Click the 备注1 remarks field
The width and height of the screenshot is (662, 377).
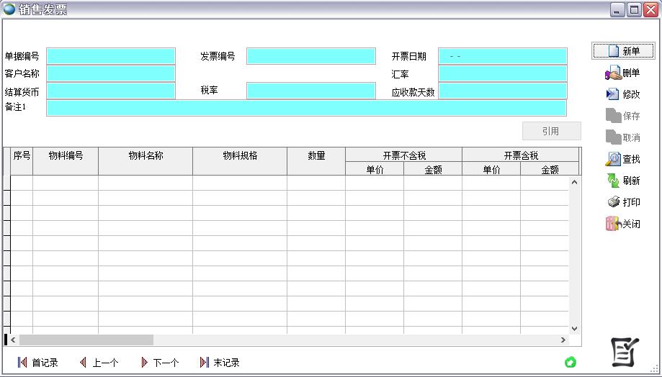[306, 108]
